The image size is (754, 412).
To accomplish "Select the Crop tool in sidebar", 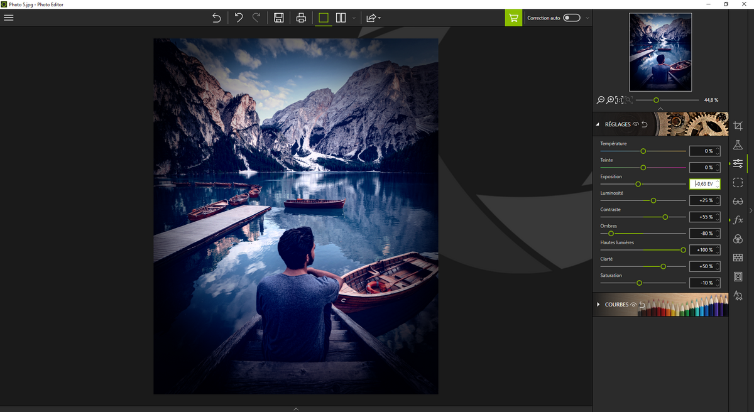I will coord(738,126).
